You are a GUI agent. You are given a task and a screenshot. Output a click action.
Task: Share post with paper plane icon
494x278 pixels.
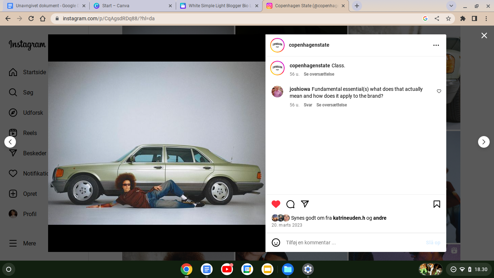(x=305, y=204)
